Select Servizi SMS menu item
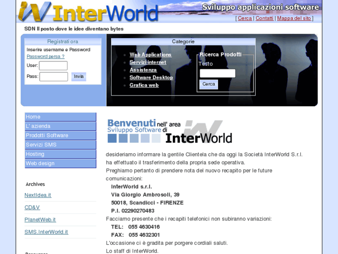 coord(60,145)
